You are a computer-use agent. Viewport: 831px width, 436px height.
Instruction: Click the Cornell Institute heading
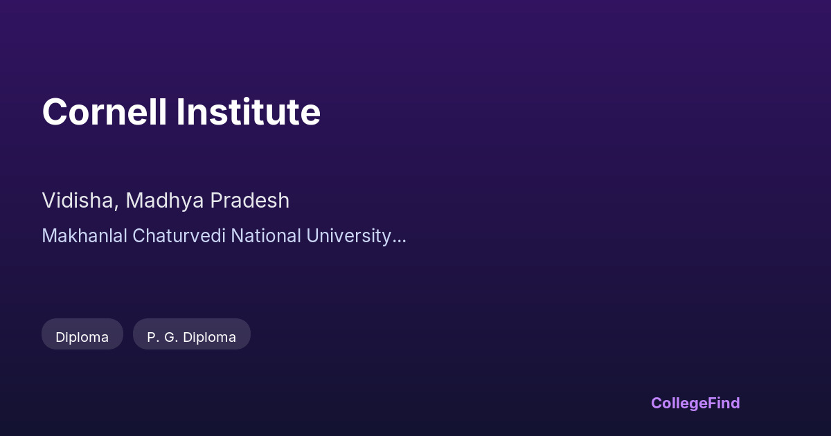181,112
